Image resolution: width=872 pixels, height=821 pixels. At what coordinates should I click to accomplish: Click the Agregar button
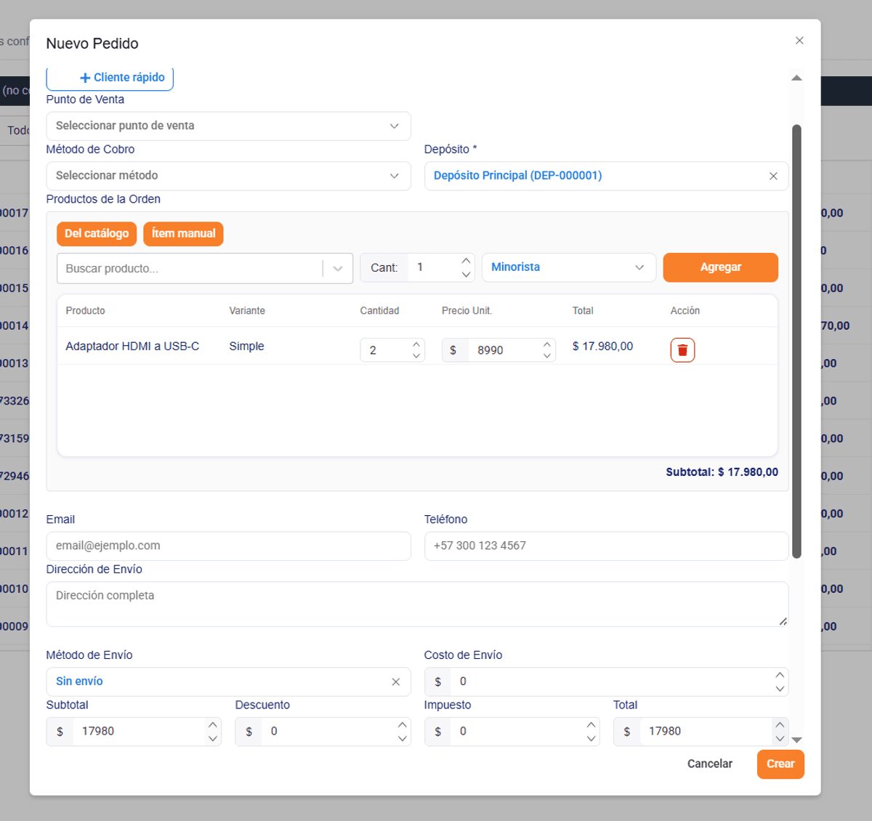point(721,267)
